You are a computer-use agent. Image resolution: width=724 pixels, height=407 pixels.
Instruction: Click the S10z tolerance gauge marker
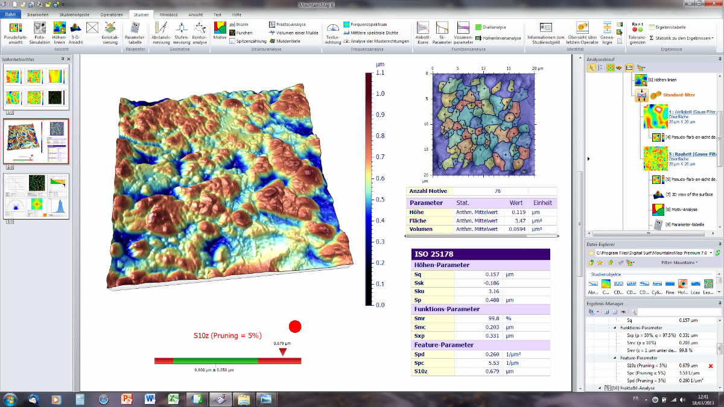click(x=282, y=352)
